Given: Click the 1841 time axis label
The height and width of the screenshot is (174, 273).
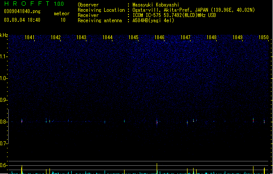Looking at the screenshot, I should point(30,37).
